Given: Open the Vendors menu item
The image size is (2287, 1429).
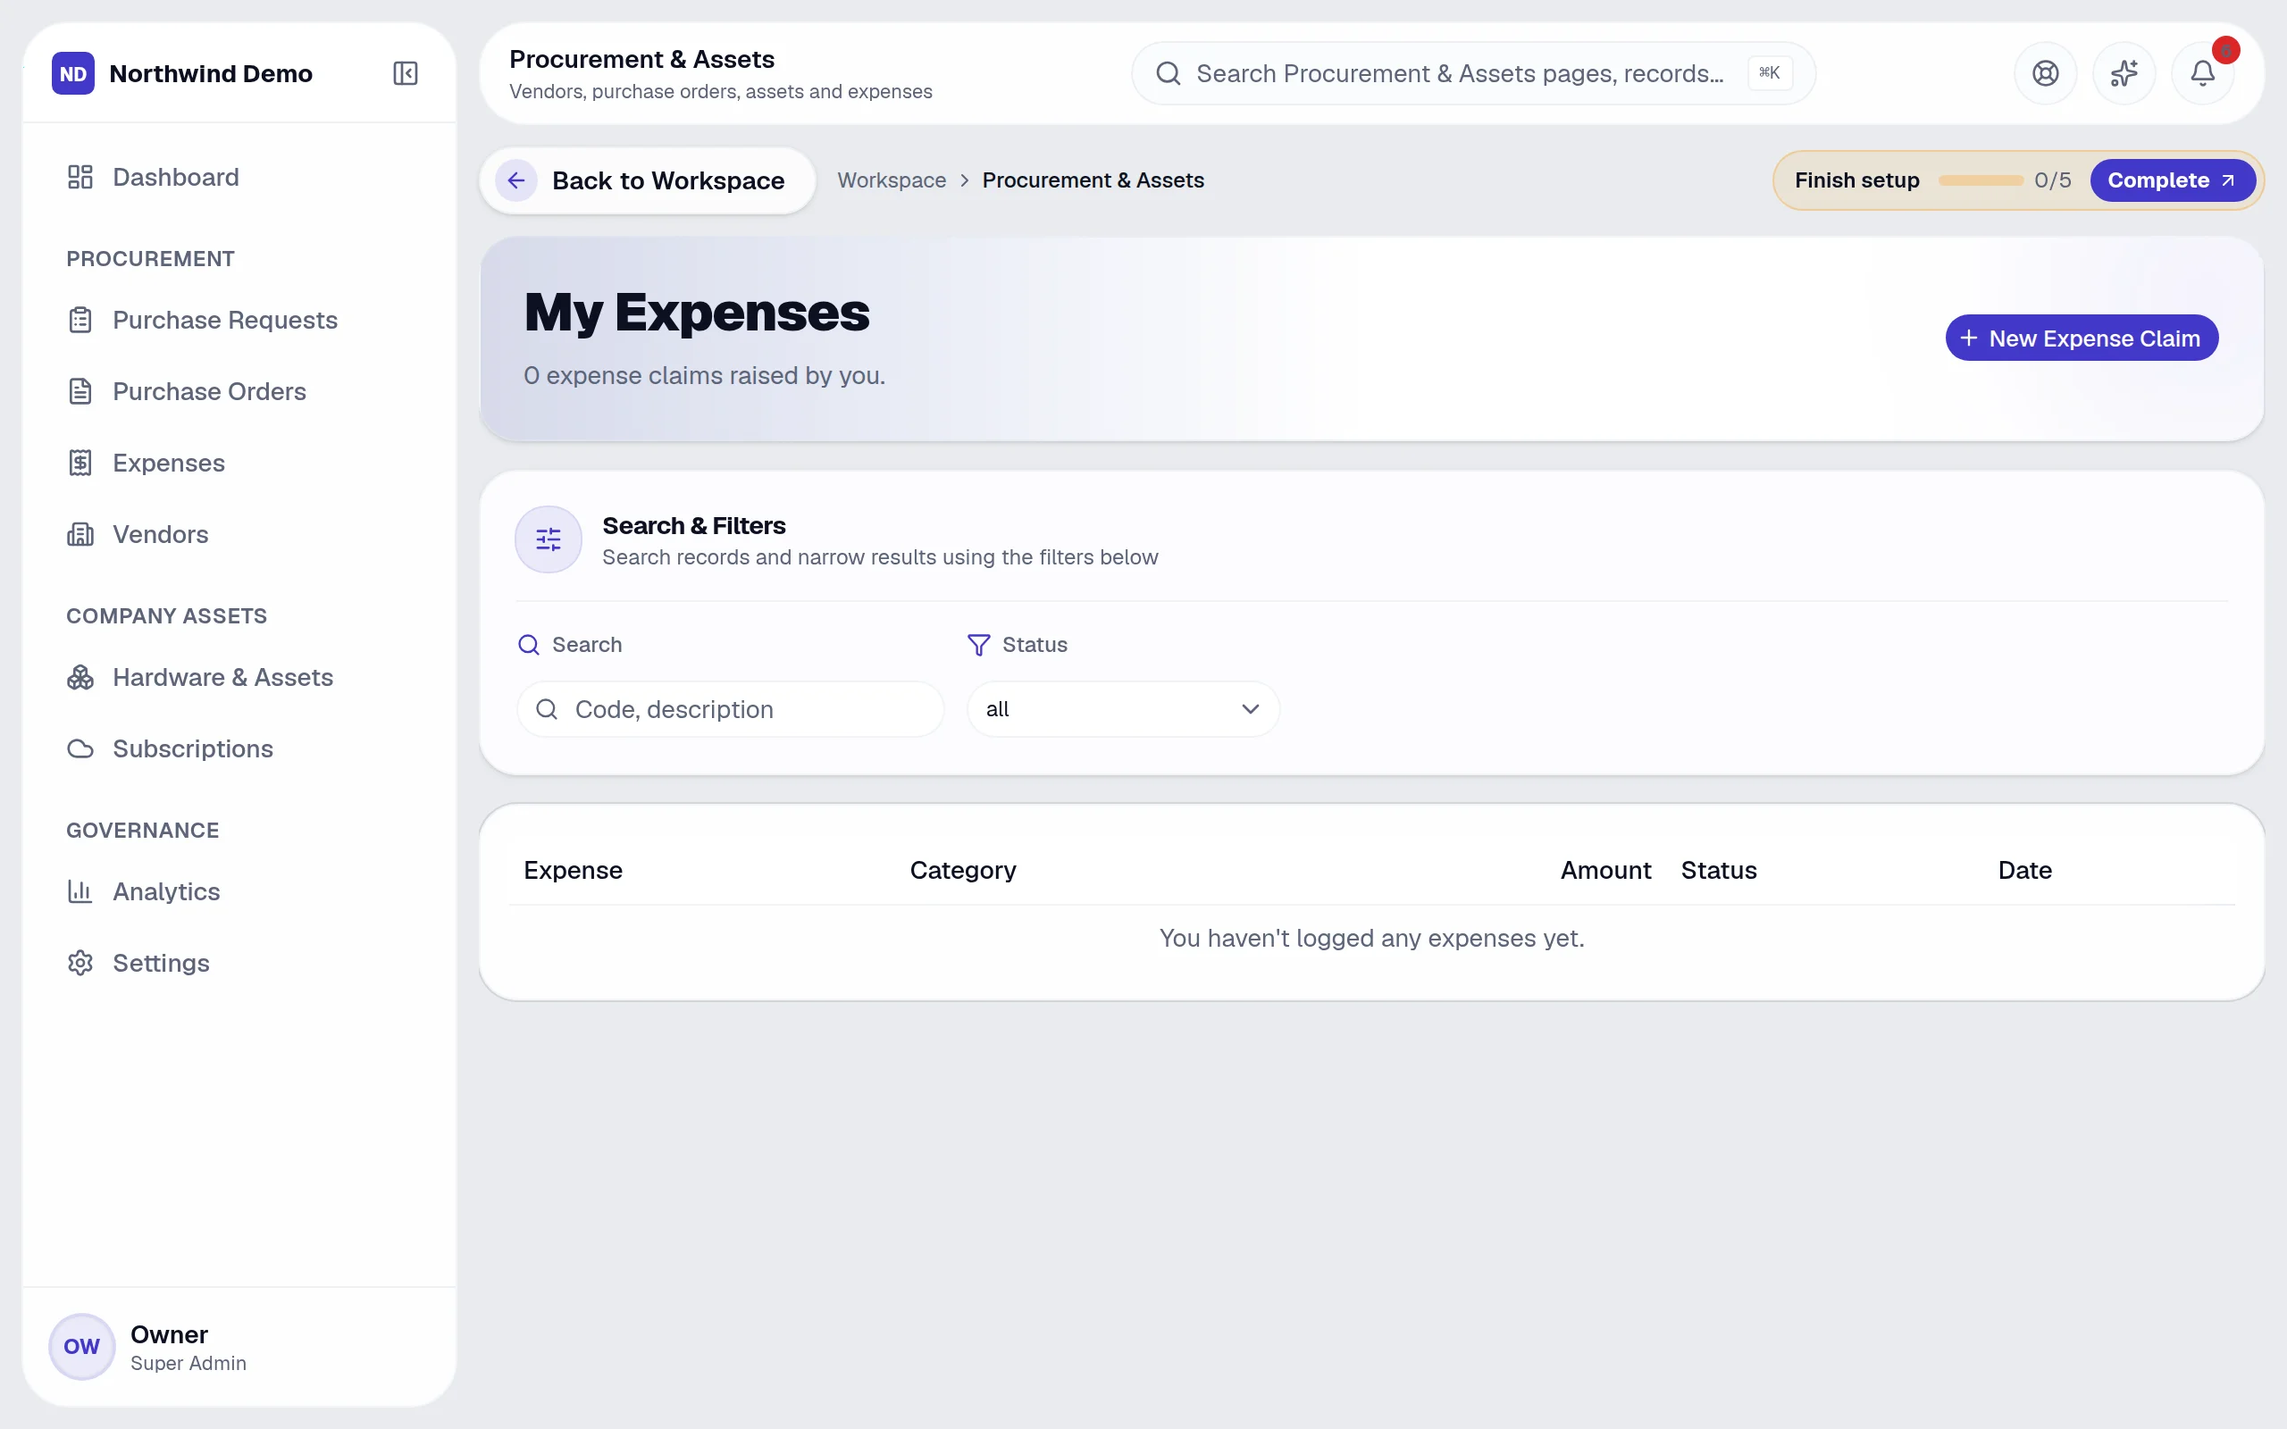Looking at the screenshot, I should (239, 534).
